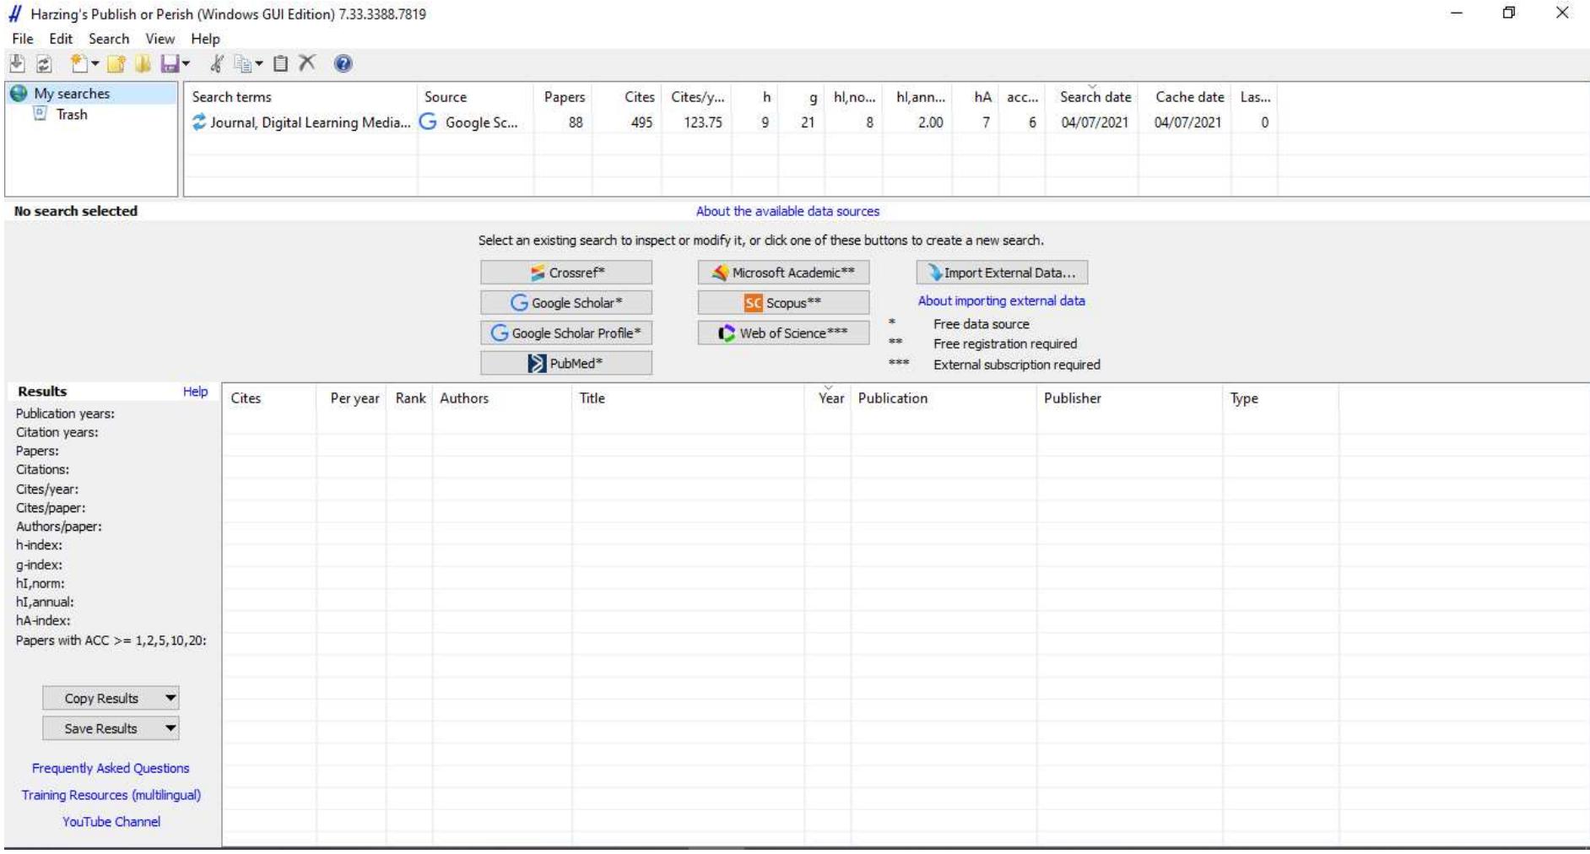Image resolution: width=1590 pixels, height=854 pixels.
Task: Click the Save Results button label
Action: [100, 729]
